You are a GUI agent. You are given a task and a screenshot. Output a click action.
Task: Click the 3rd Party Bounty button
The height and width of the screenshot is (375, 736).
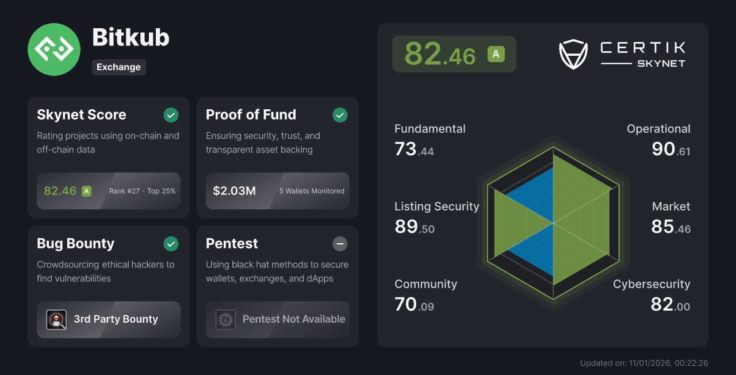(108, 320)
